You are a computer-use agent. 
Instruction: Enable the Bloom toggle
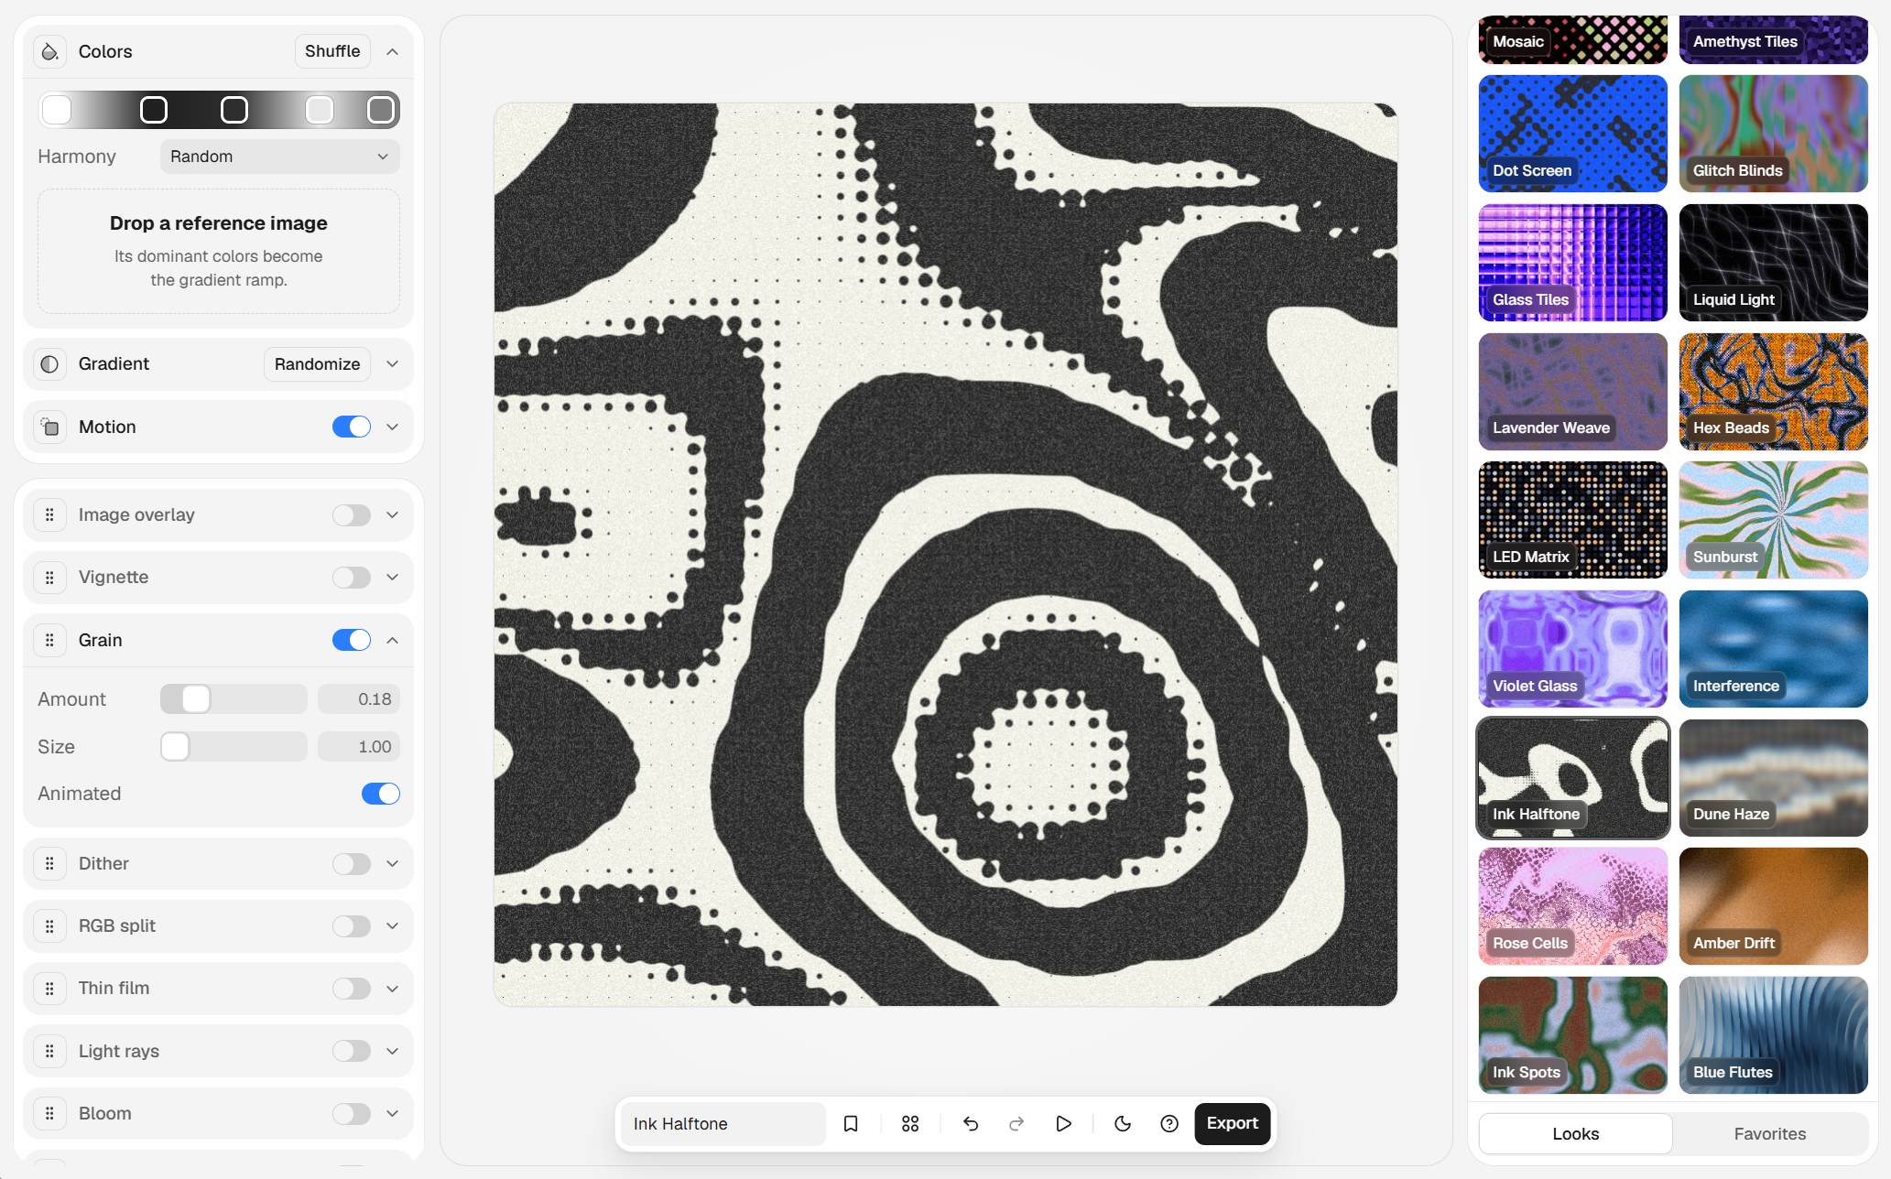352,1114
